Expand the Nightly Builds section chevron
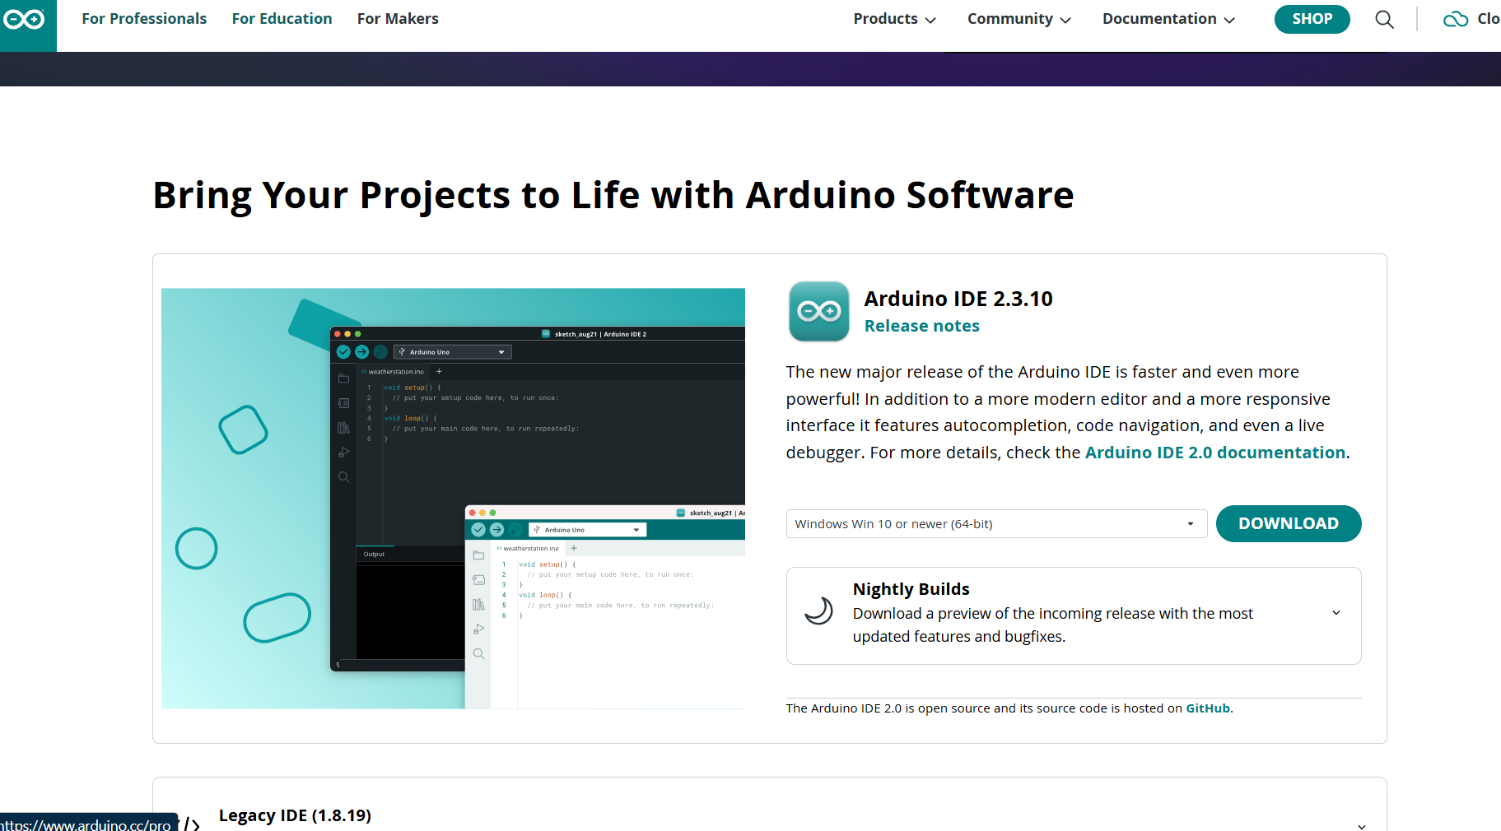The height and width of the screenshot is (831, 1501). [x=1336, y=613]
